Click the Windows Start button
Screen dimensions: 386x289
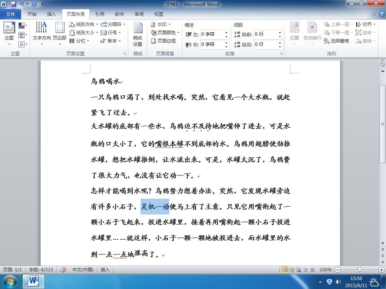coord(10,281)
